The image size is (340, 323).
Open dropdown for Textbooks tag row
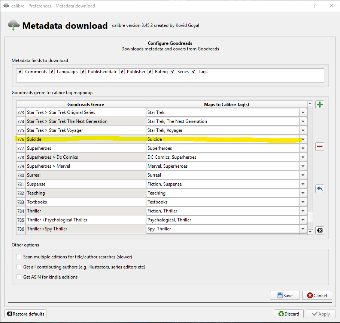(303, 202)
